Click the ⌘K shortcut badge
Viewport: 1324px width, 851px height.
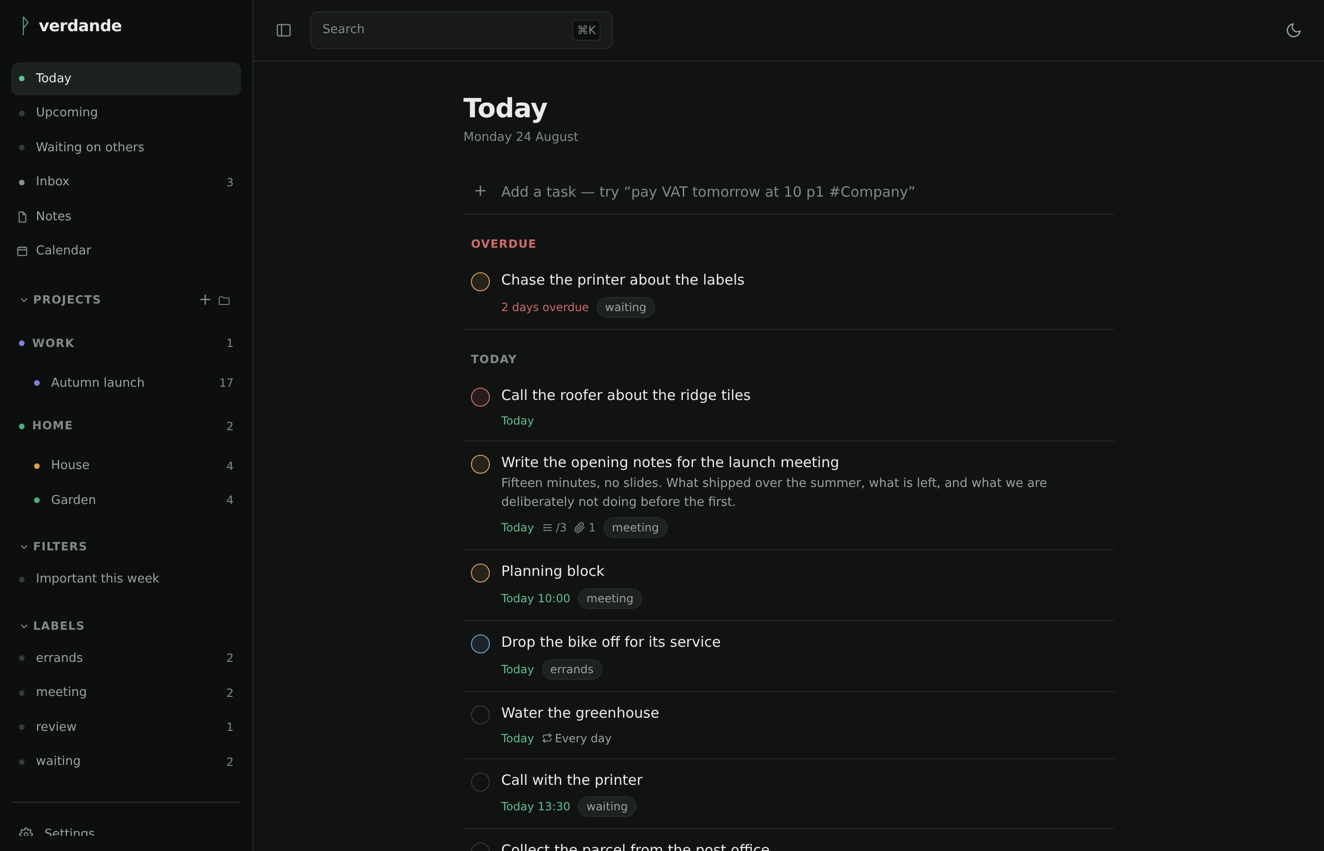point(586,30)
